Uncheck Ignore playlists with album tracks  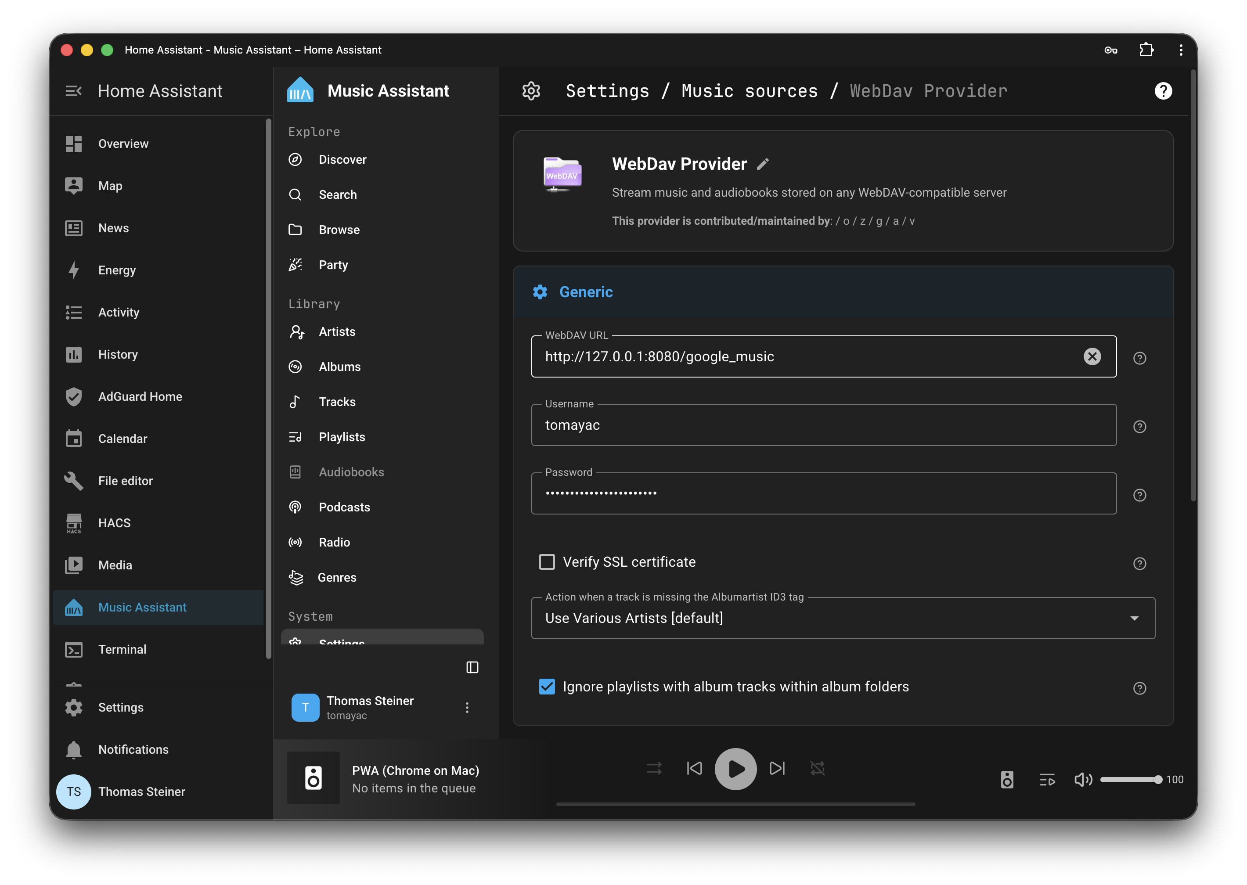coord(547,687)
